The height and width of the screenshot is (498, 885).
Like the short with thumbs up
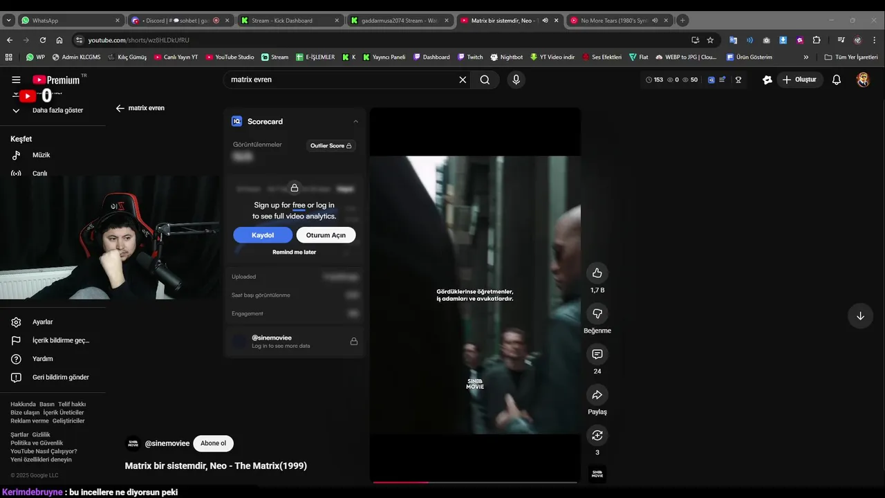pos(597,273)
